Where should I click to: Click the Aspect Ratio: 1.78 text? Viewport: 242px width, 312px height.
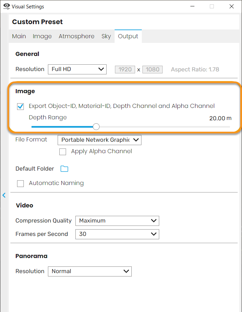coord(195,69)
